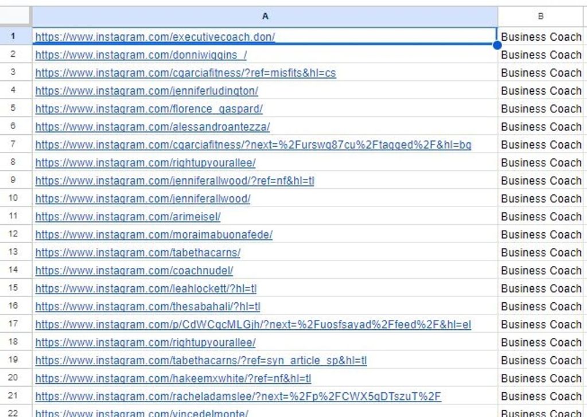Click Business Coach cell in row 1

point(541,37)
